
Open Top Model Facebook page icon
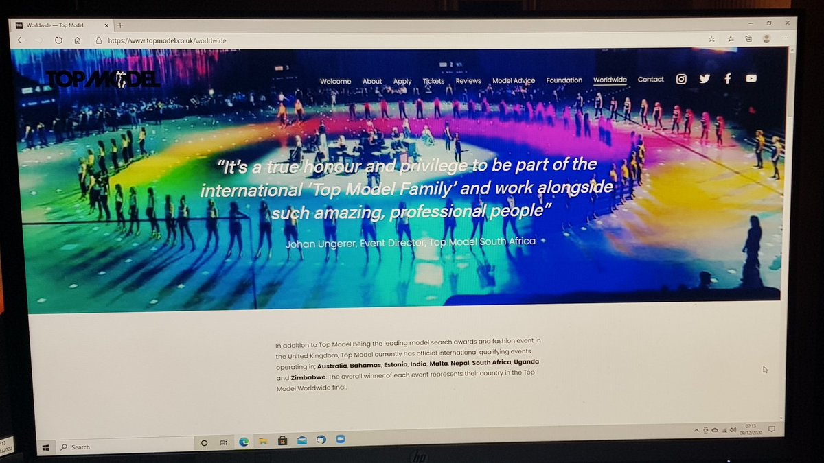coord(728,79)
